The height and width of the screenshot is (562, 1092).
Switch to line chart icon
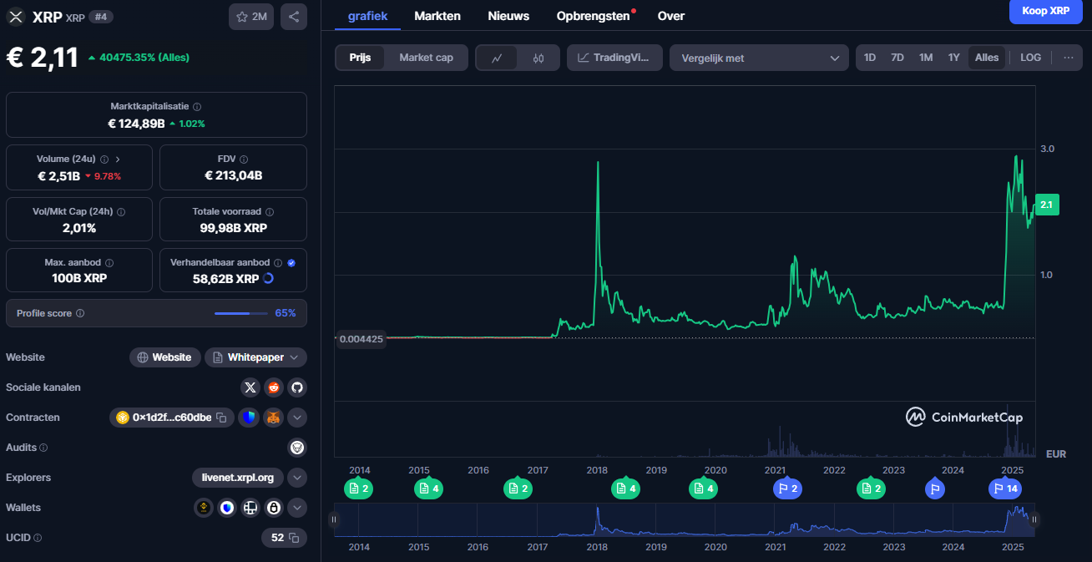coord(497,58)
